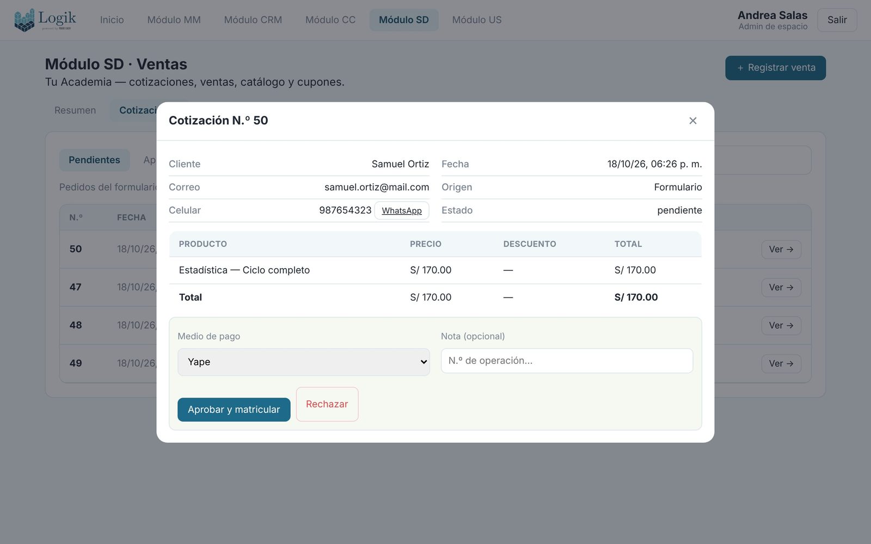Screen dimensions: 871x544
Task: Click the Origen value Formulario
Action: click(x=678, y=187)
